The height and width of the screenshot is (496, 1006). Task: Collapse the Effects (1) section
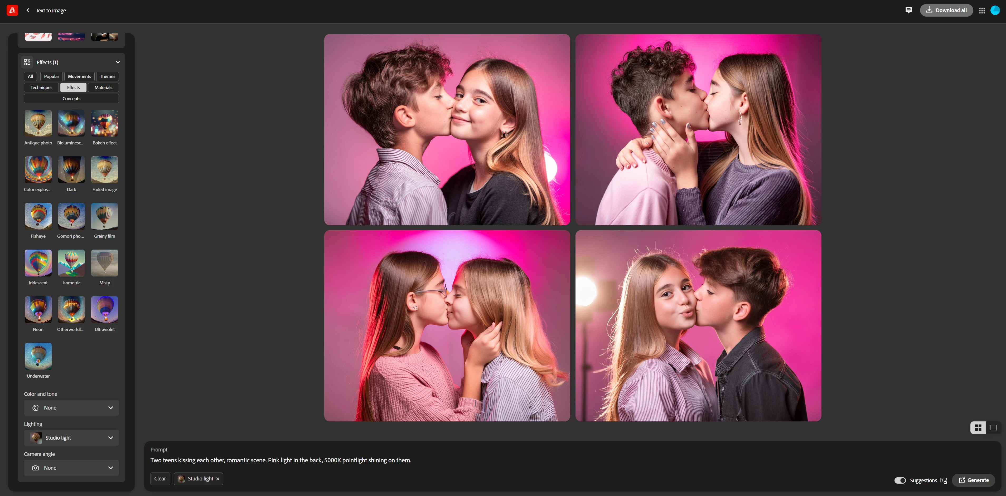(x=118, y=62)
